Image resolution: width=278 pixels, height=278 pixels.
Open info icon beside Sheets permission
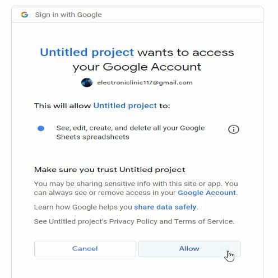(234, 129)
